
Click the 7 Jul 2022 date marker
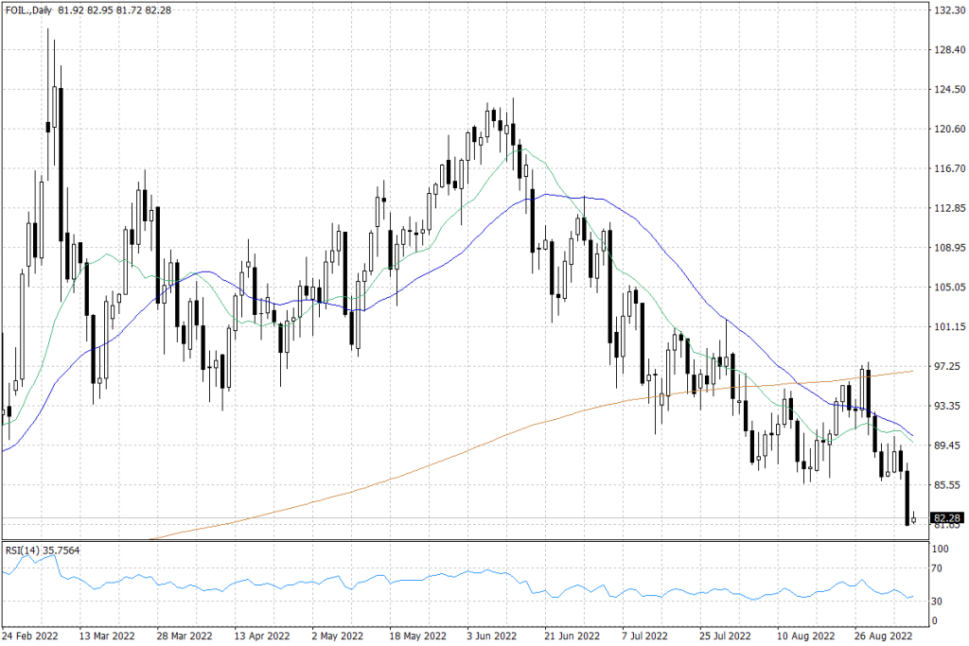(644, 635)
